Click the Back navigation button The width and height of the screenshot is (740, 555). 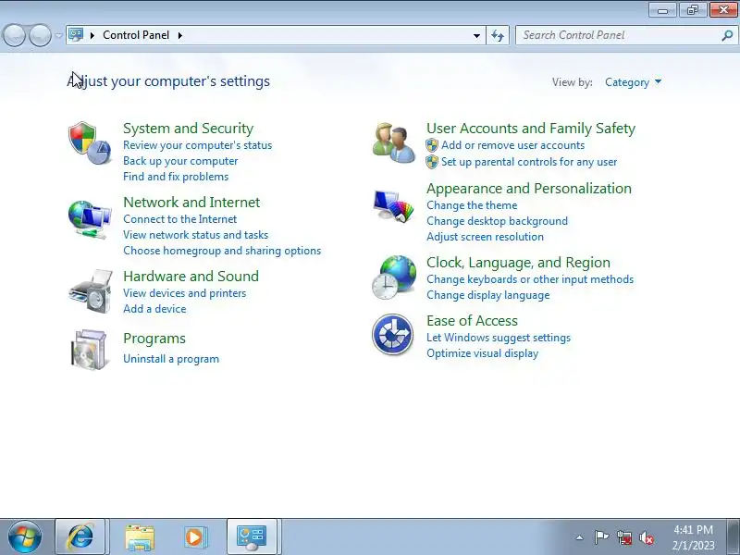[15, 35]
